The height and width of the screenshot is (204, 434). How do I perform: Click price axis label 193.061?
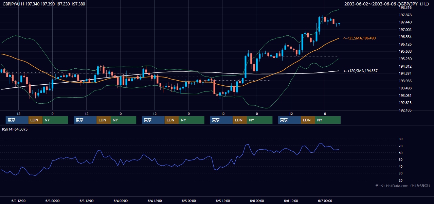point(405,96)
